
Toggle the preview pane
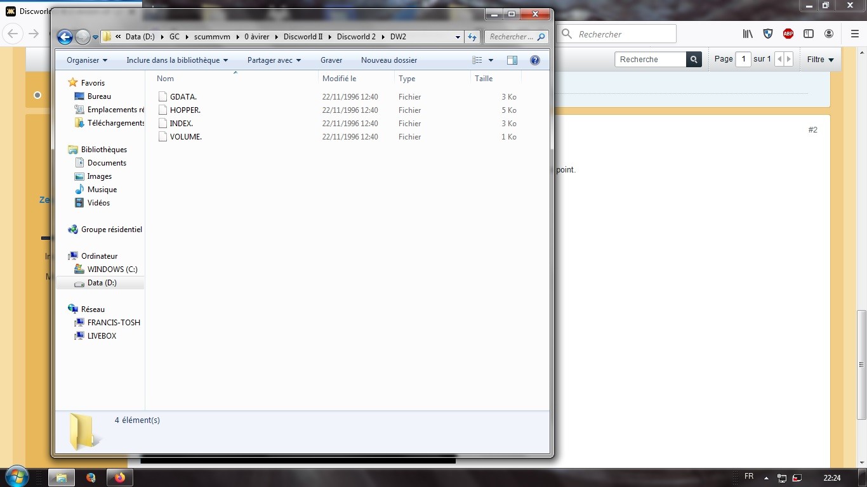(x=512, y=60)
